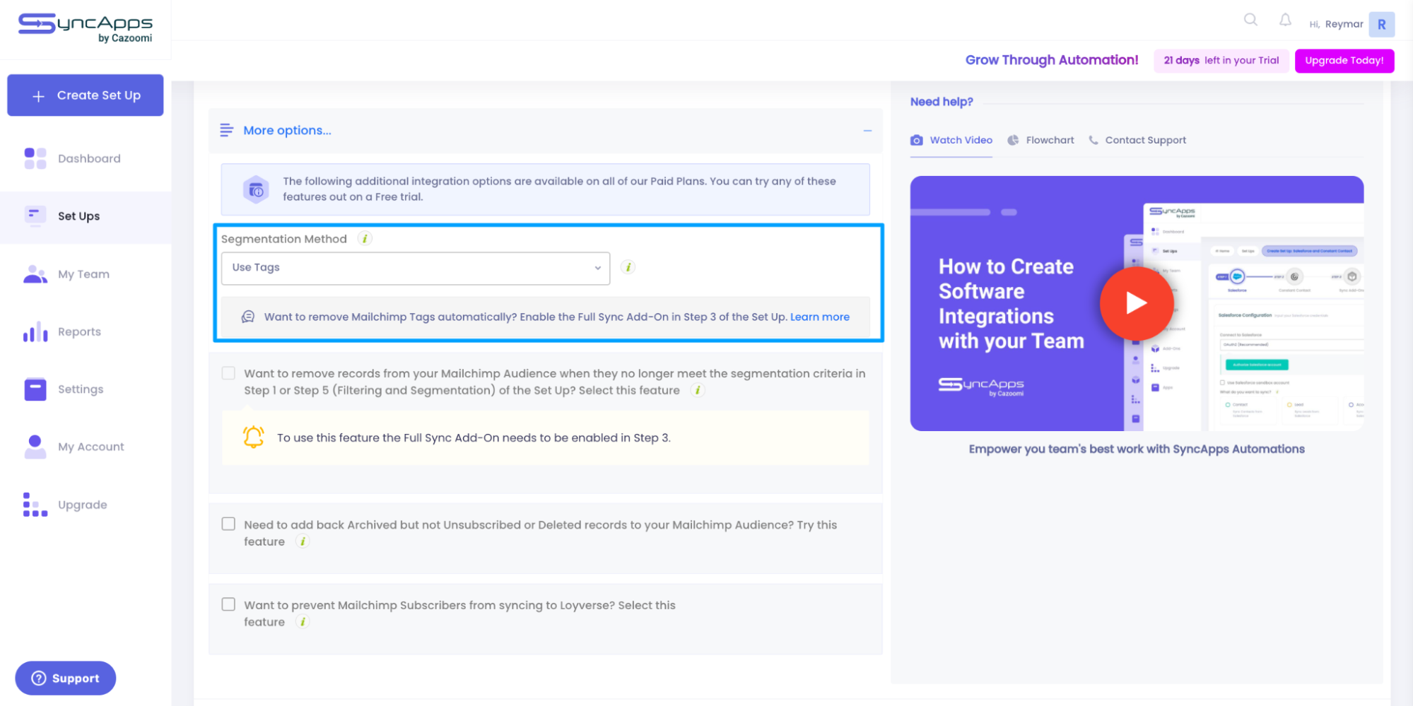Viewport: 1413px width, 706px height.
Task: Click the orange alarm bell icon
Action: point(254,437)
